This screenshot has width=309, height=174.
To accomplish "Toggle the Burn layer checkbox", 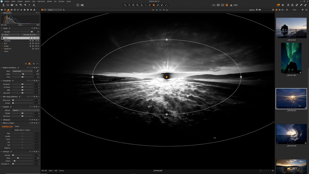I will (2, 43).
